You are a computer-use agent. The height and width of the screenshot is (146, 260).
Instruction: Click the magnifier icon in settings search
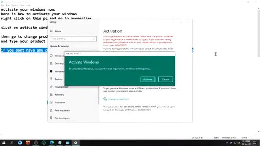94,39
